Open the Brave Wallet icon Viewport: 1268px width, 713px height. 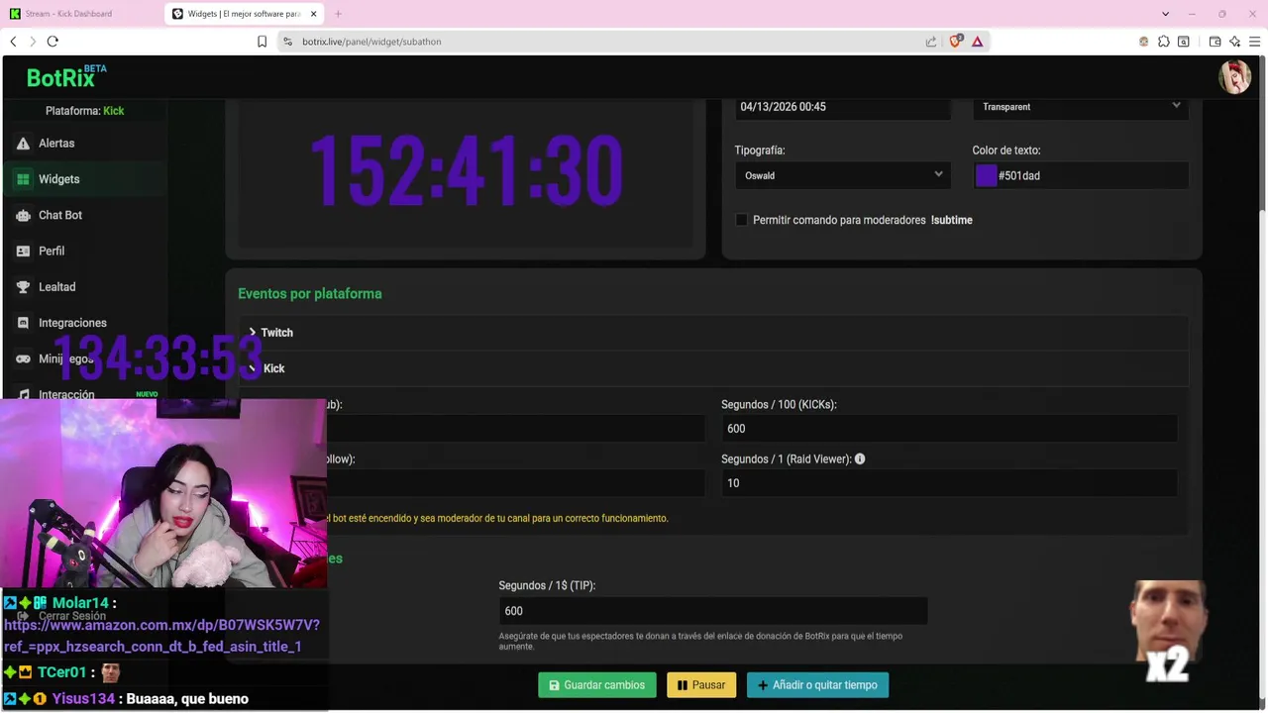pos(1215,42)
